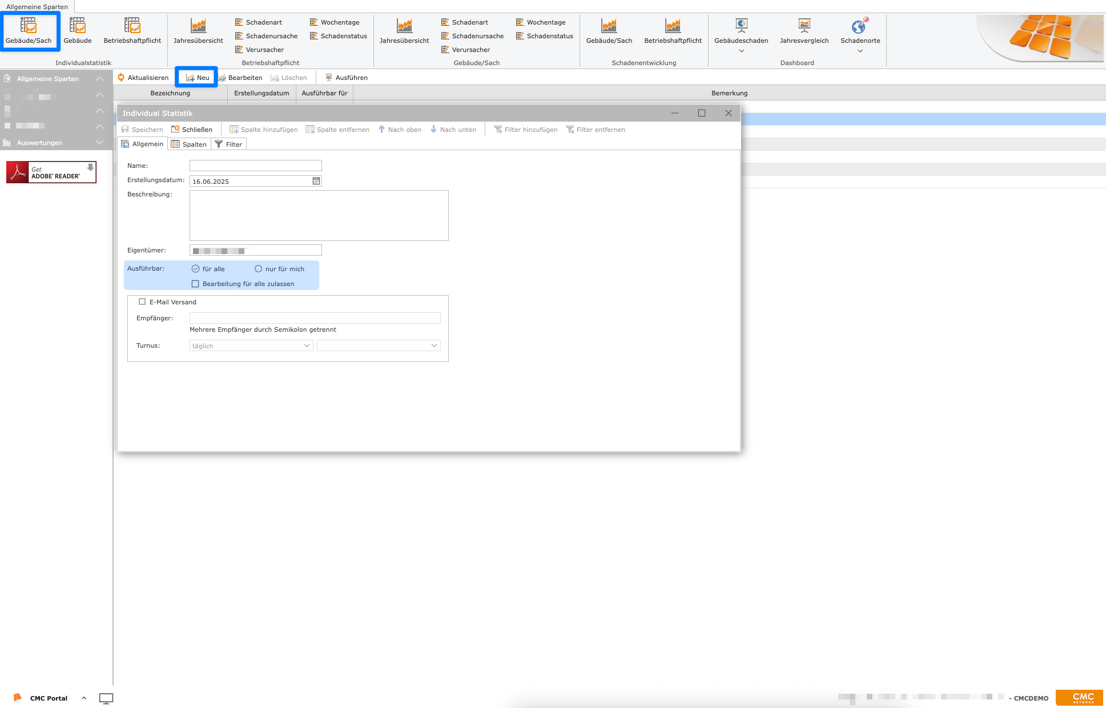The height and width of the screenshot is (708, 1106).
Task: Switch to the Spalten tab
Action: (189, 144)
